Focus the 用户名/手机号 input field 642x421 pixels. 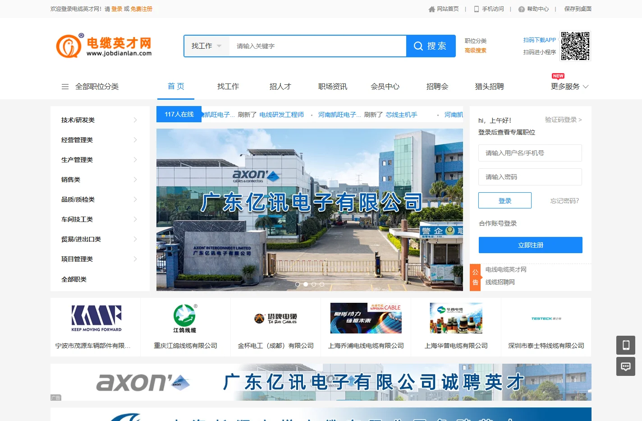click(530, 153)
